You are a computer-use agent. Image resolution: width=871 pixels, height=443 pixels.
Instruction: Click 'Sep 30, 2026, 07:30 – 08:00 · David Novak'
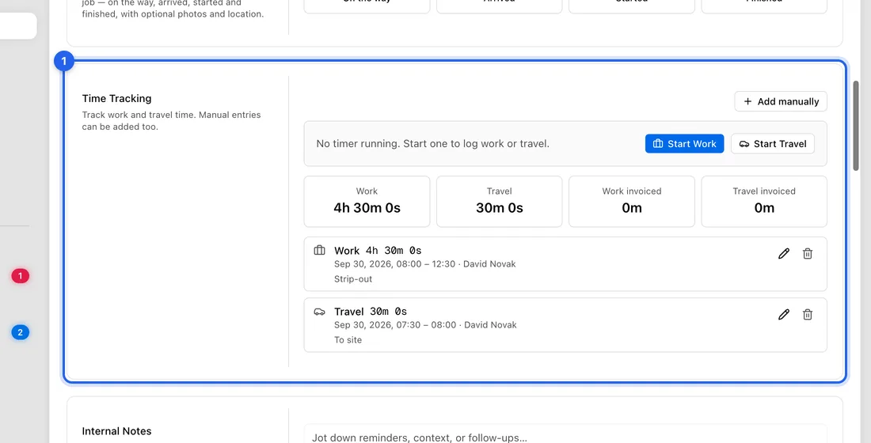425,325
